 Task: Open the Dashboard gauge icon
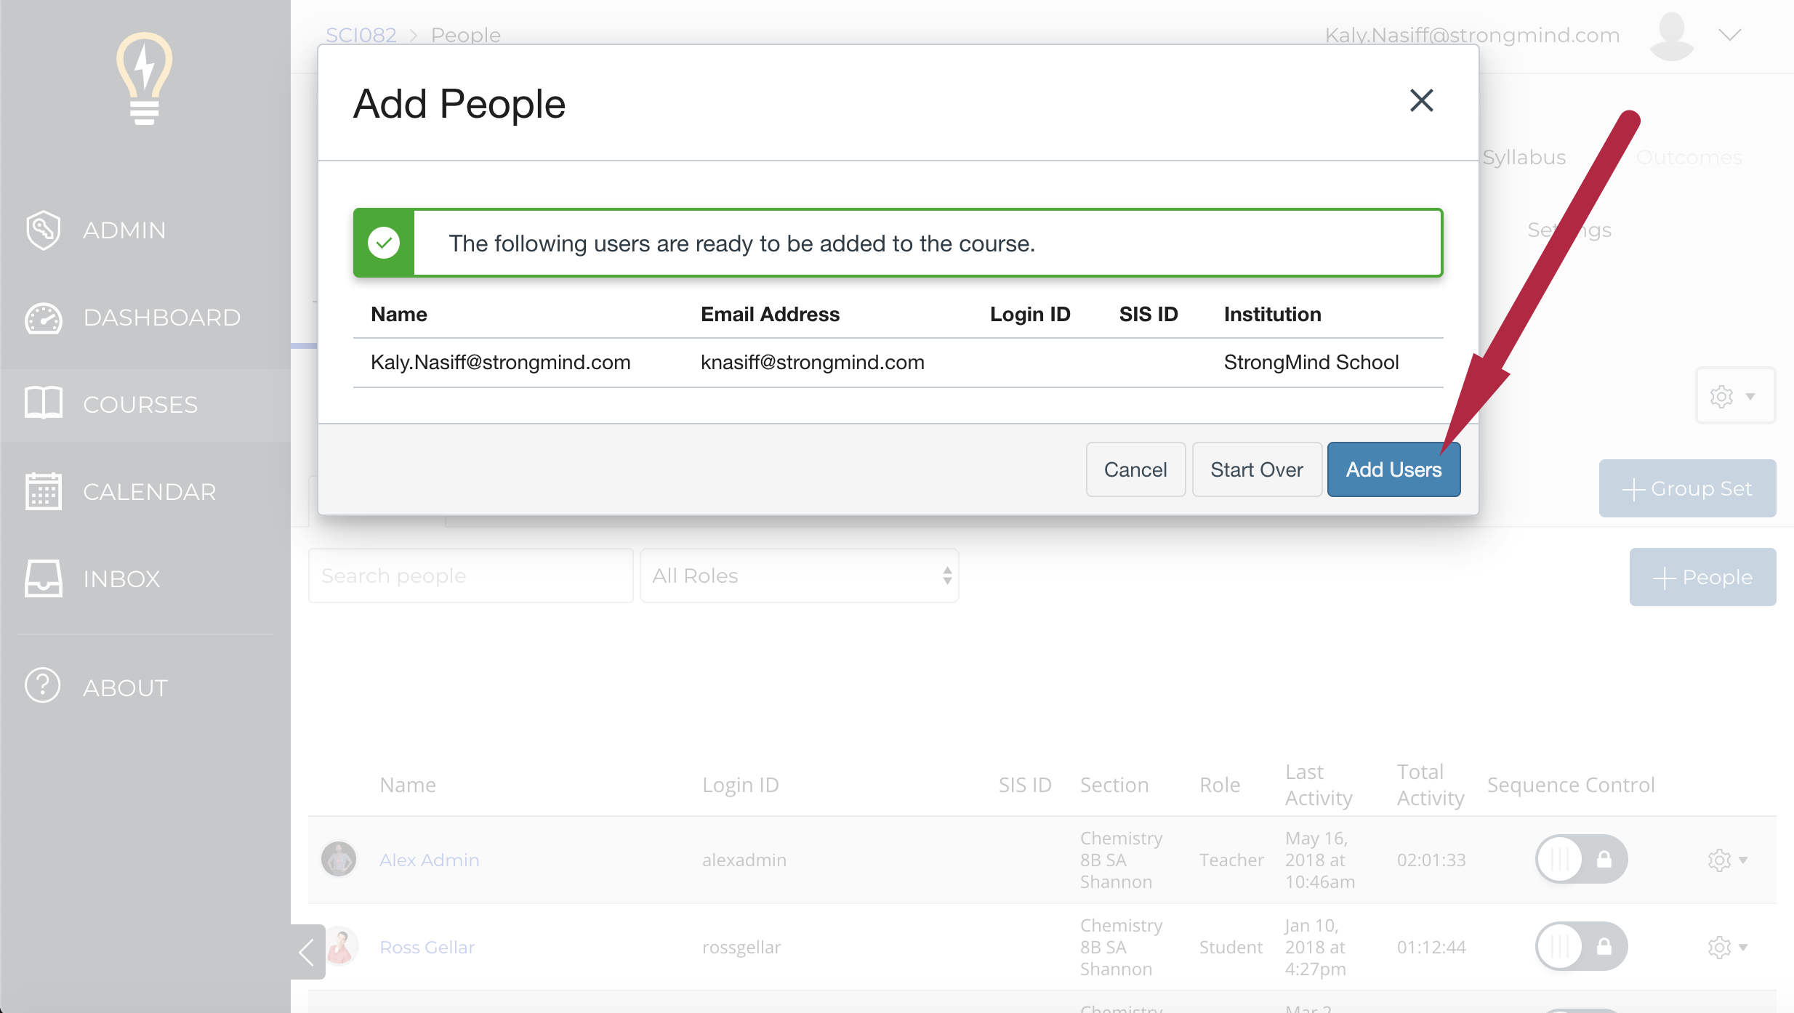coord(43,318)
